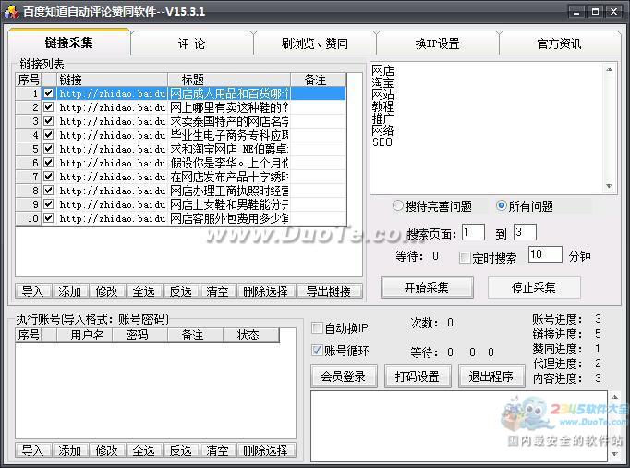
Task: Click the 停止采集 button
Action: [x=534, y=288]
